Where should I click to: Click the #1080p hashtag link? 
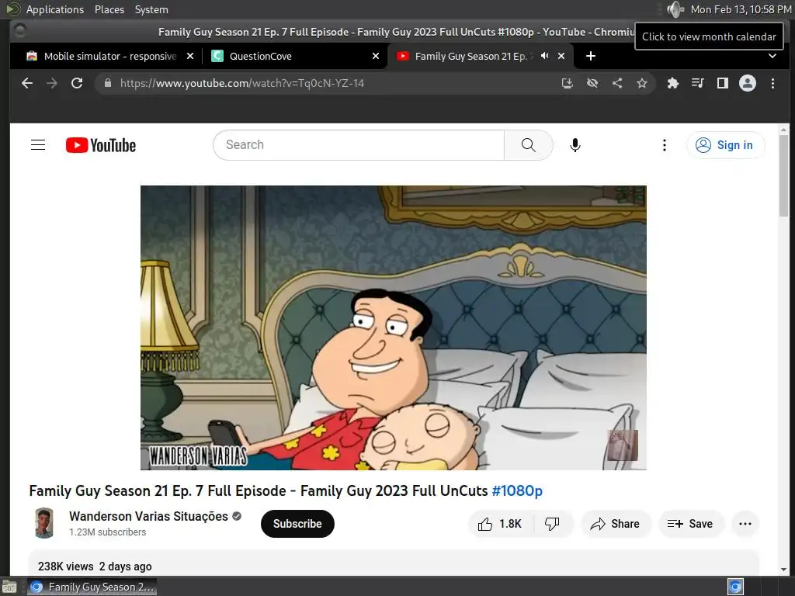517,490
